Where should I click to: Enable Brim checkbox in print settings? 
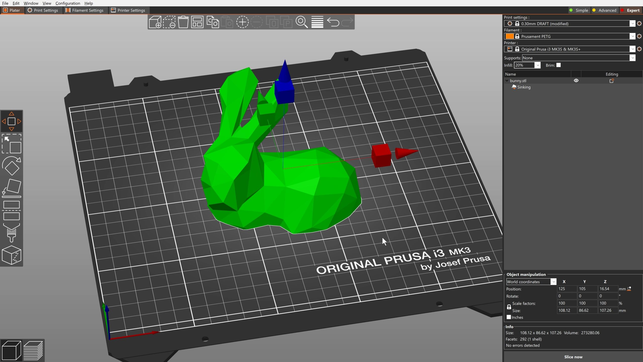(x=558, y=65)
